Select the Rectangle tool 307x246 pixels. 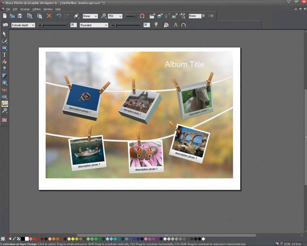click(4, 48)
